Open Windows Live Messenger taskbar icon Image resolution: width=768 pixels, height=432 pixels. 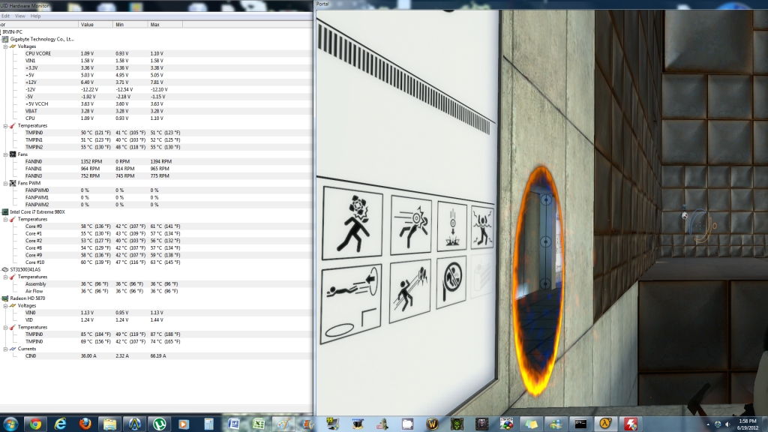point(556,424)
